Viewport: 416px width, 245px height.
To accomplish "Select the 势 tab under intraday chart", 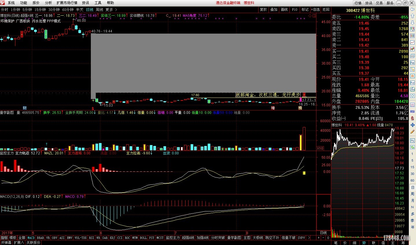I will [364, 243].
